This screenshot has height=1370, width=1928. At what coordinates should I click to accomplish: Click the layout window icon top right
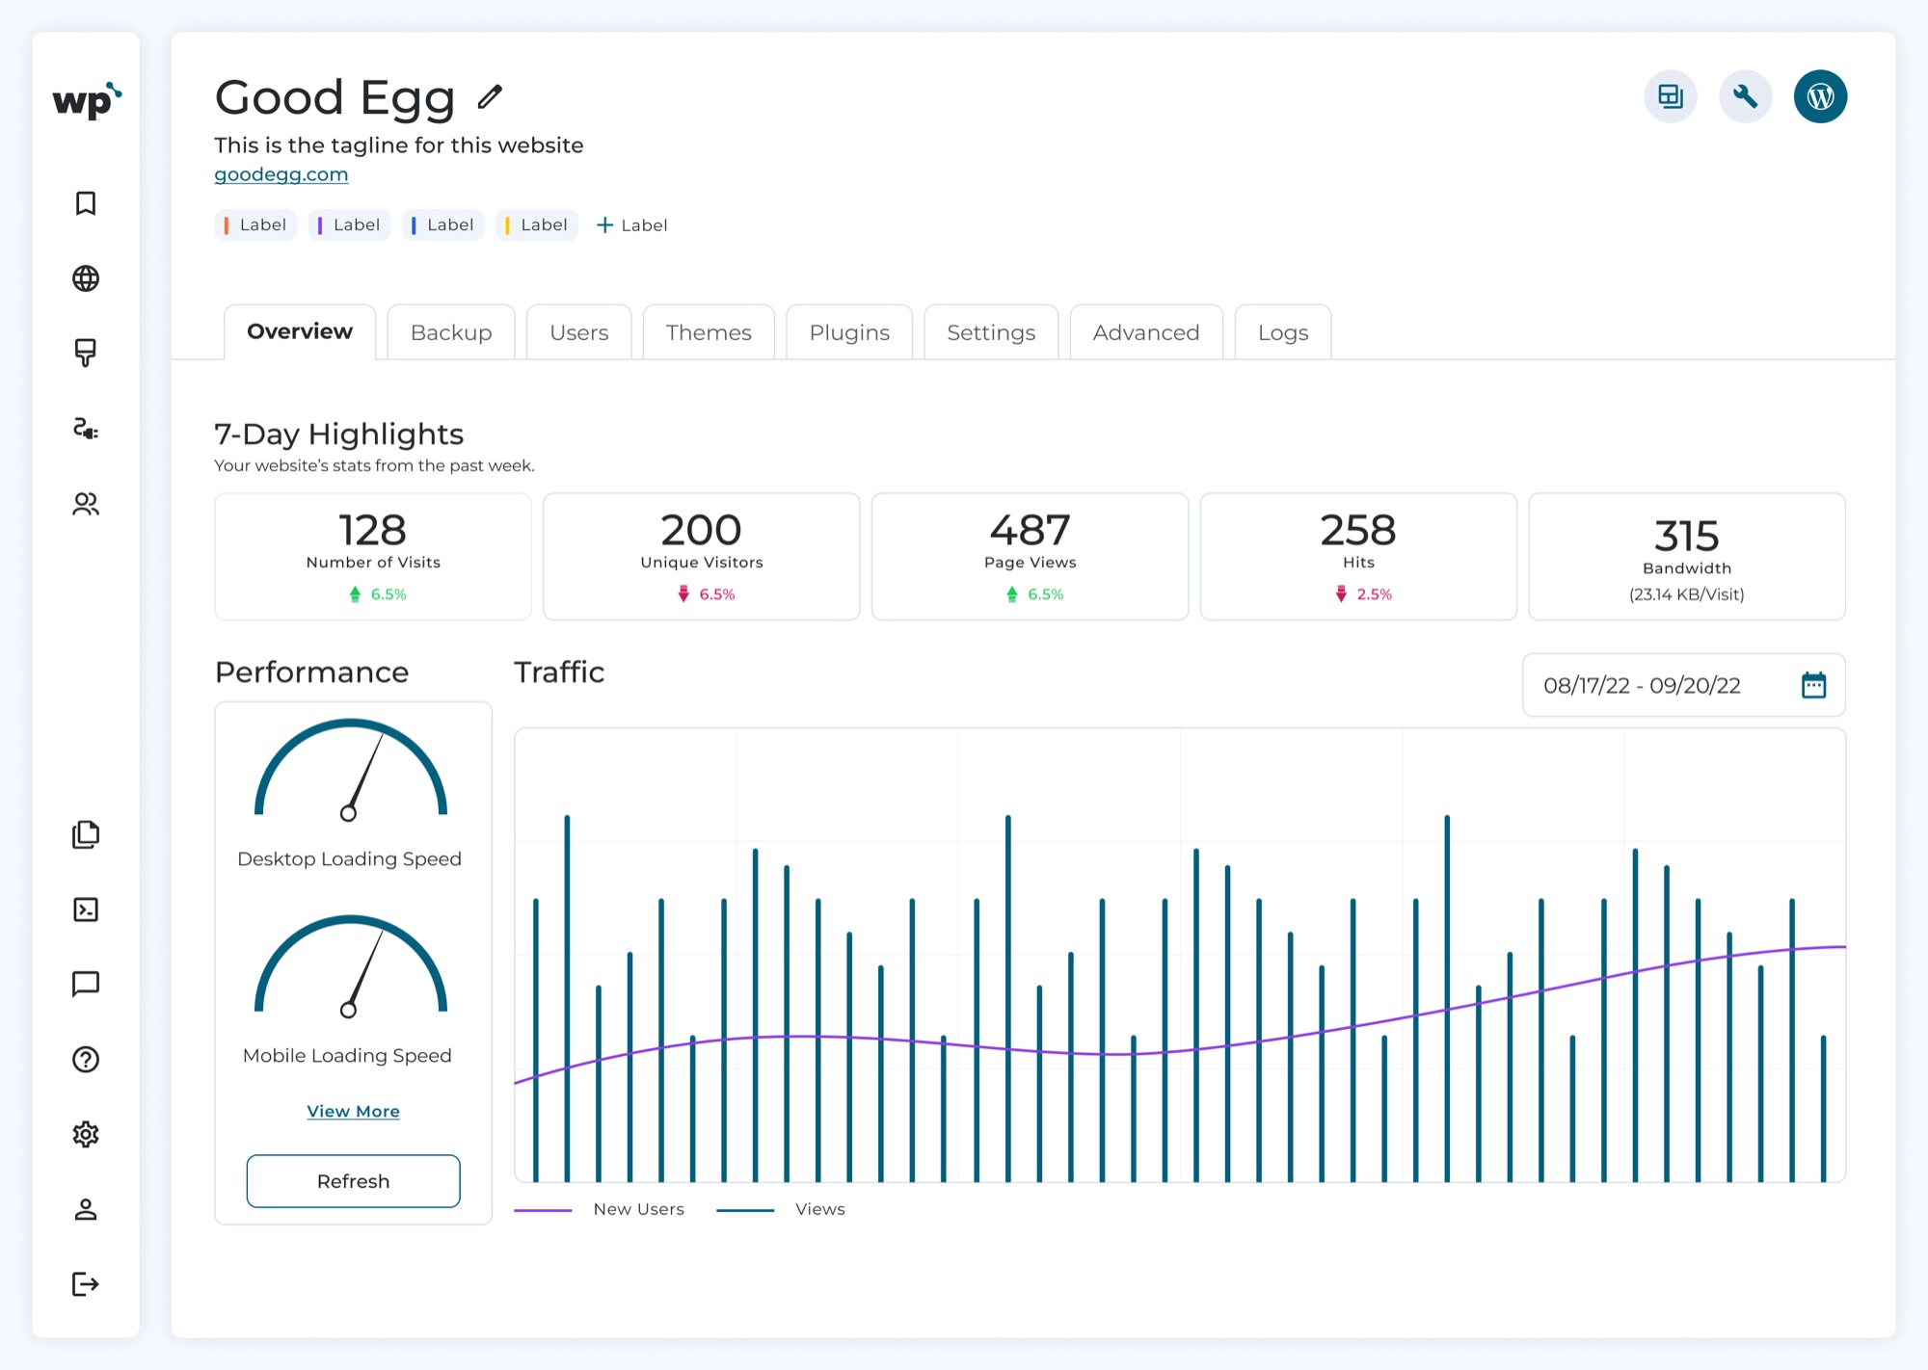click(1671, 96)
